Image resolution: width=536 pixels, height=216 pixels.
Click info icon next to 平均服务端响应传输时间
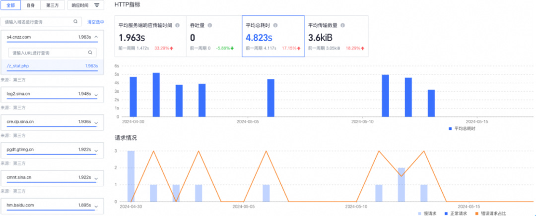pos(177,25)
